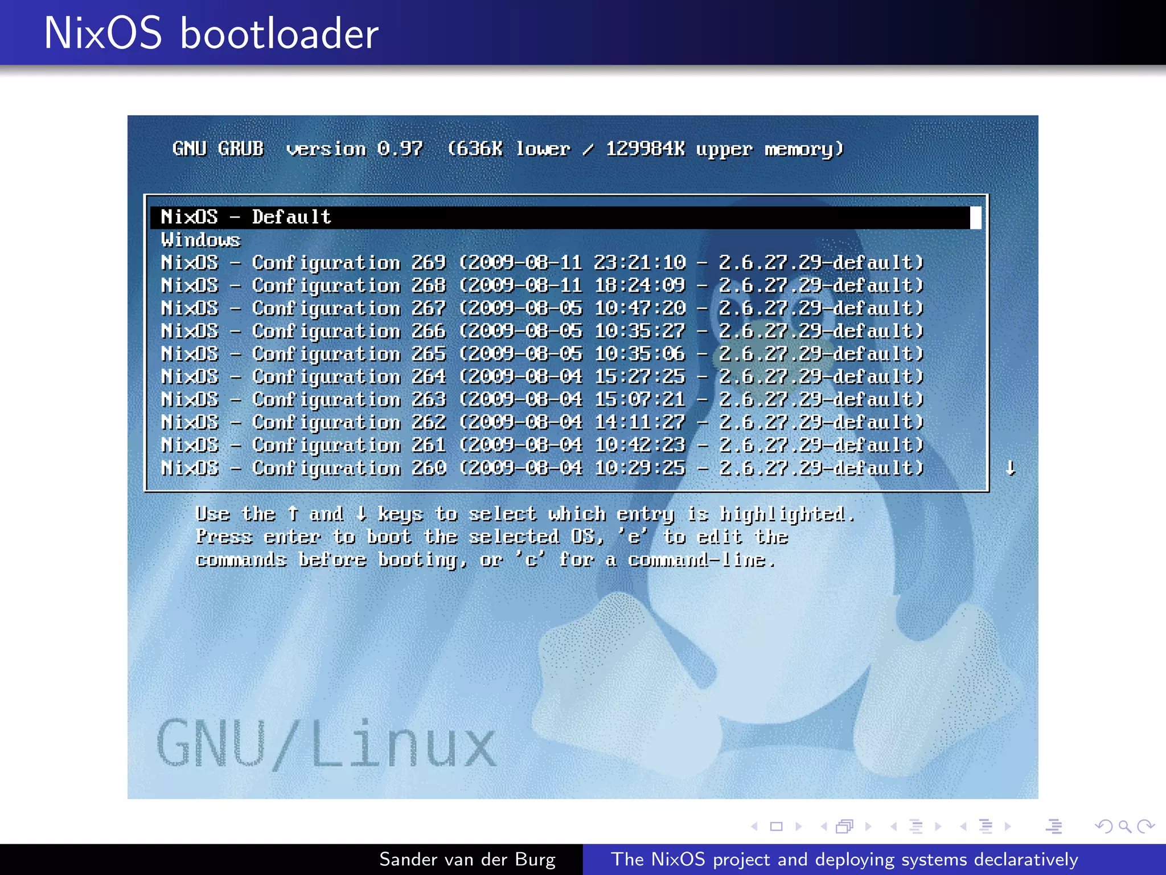Select NixOS Configuration 265 entry

point(565,354)
